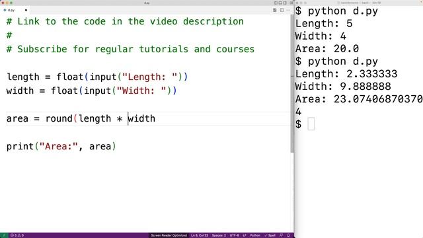Click the print("Area:", area) line
423x238 pixels.
61,146
